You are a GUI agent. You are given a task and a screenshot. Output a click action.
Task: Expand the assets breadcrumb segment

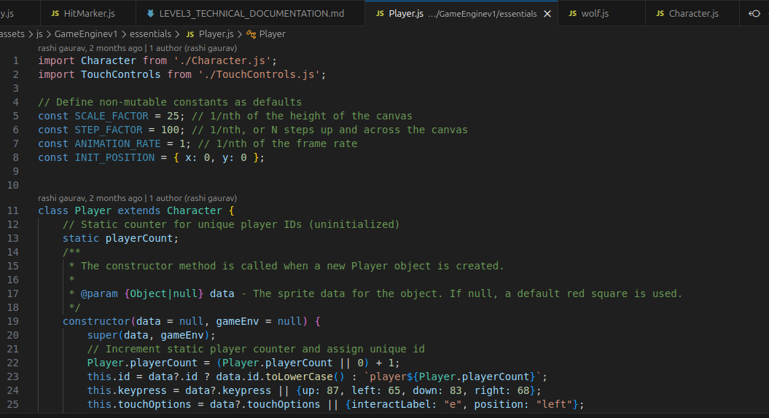[12, 33]
